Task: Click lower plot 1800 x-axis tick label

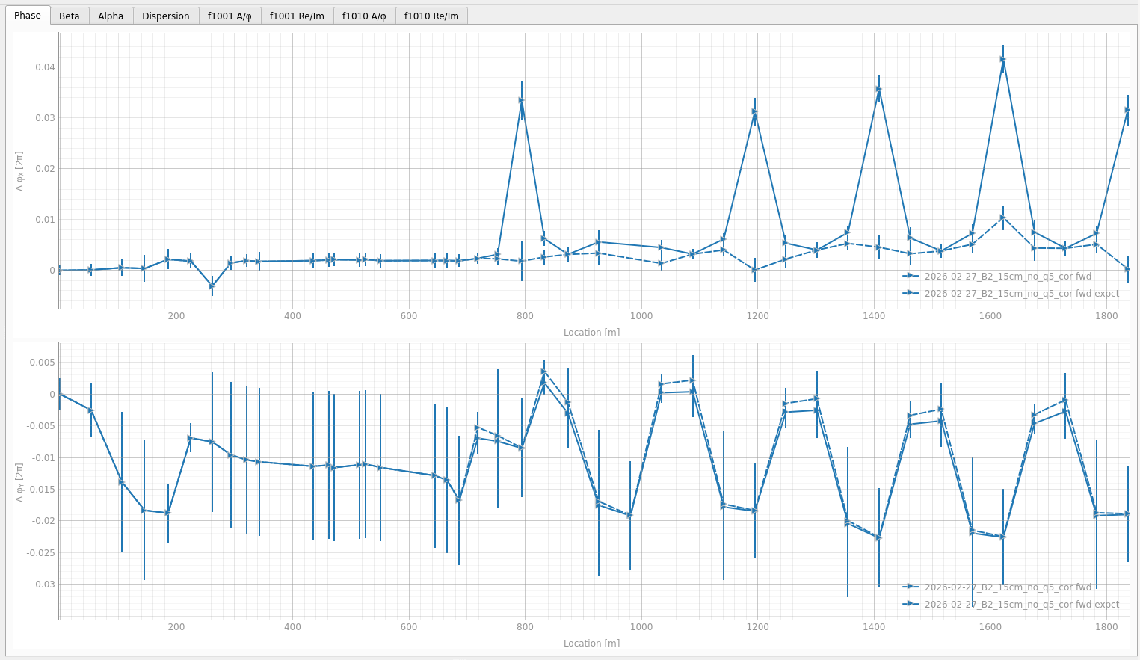Action: pos(1106,627)
